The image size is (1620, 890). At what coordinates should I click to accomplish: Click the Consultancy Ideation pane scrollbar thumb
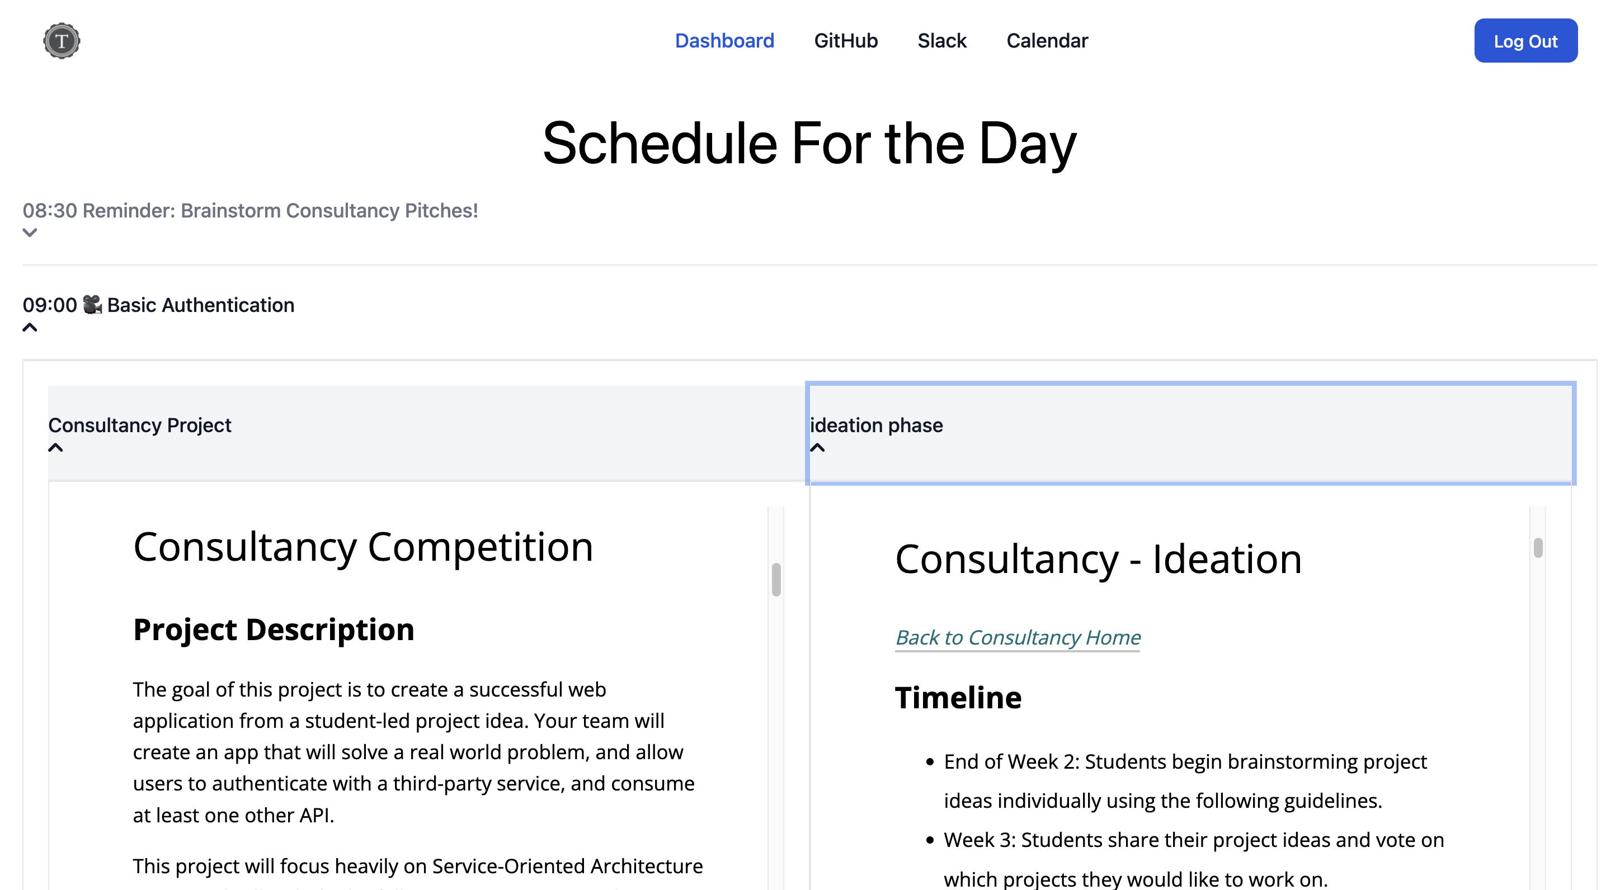pyautogui.click(x=1538, y=547)
